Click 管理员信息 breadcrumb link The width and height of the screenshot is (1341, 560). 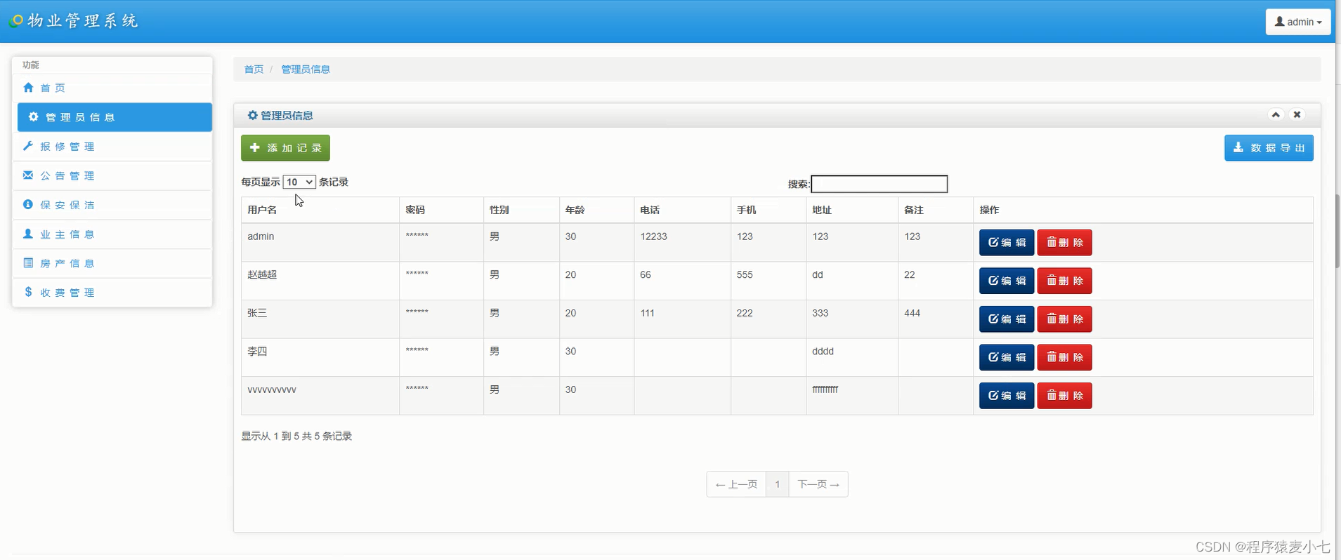[306, 69]
